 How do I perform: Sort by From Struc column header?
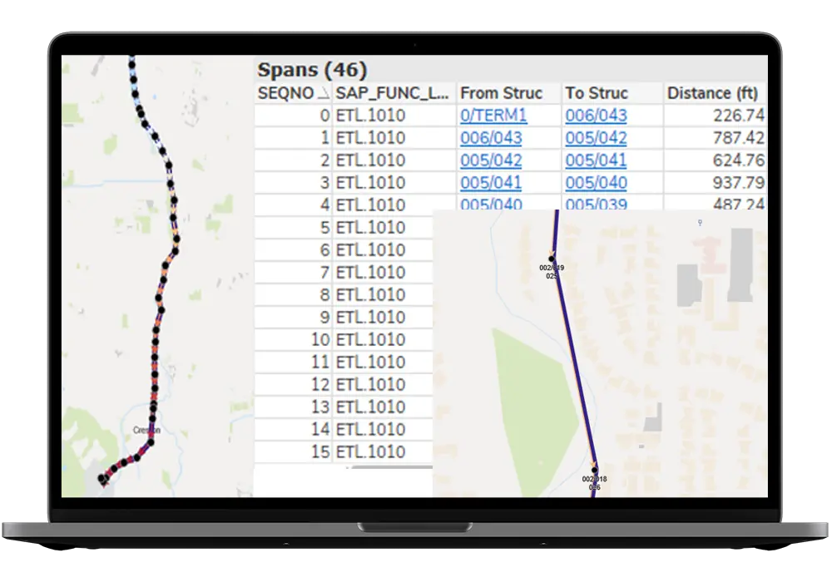point(501,93)
